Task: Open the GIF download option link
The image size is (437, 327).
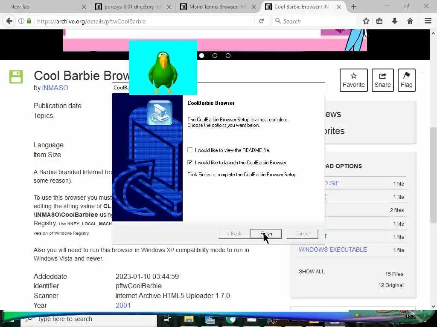Action: tap(333, 183)
